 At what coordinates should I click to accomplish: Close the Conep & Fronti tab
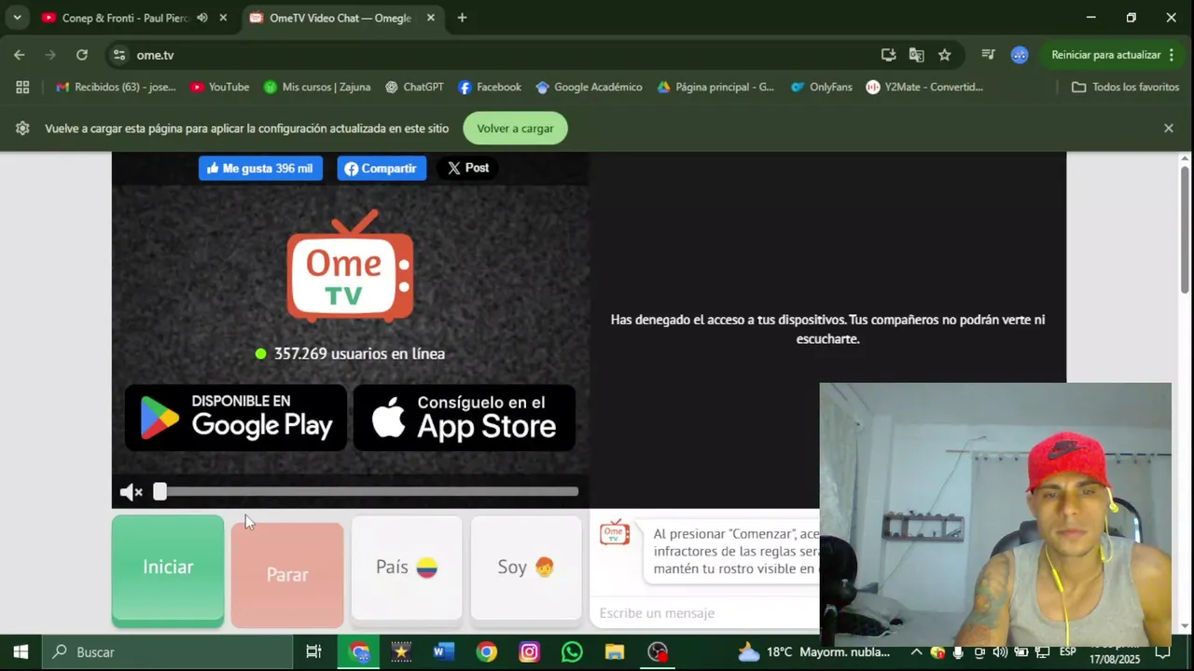223,18
